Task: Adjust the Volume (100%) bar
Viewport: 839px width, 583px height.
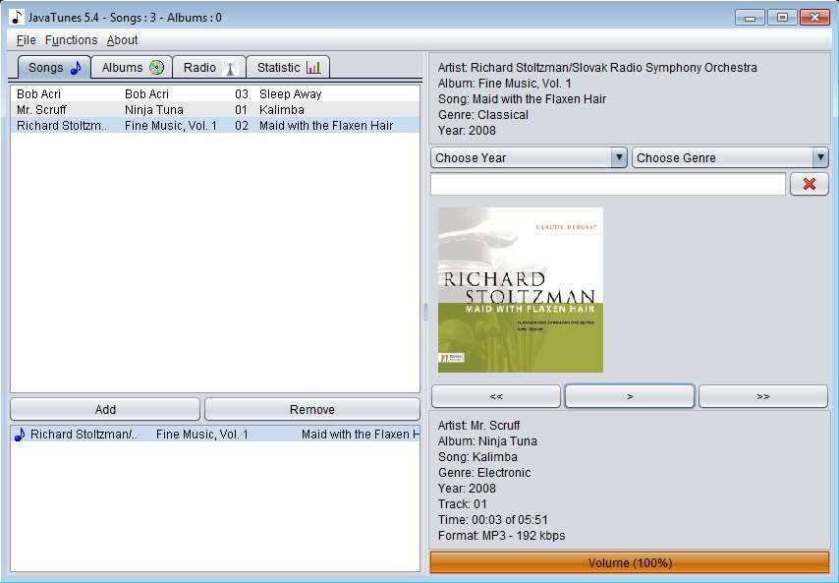Action: [630, 562]
